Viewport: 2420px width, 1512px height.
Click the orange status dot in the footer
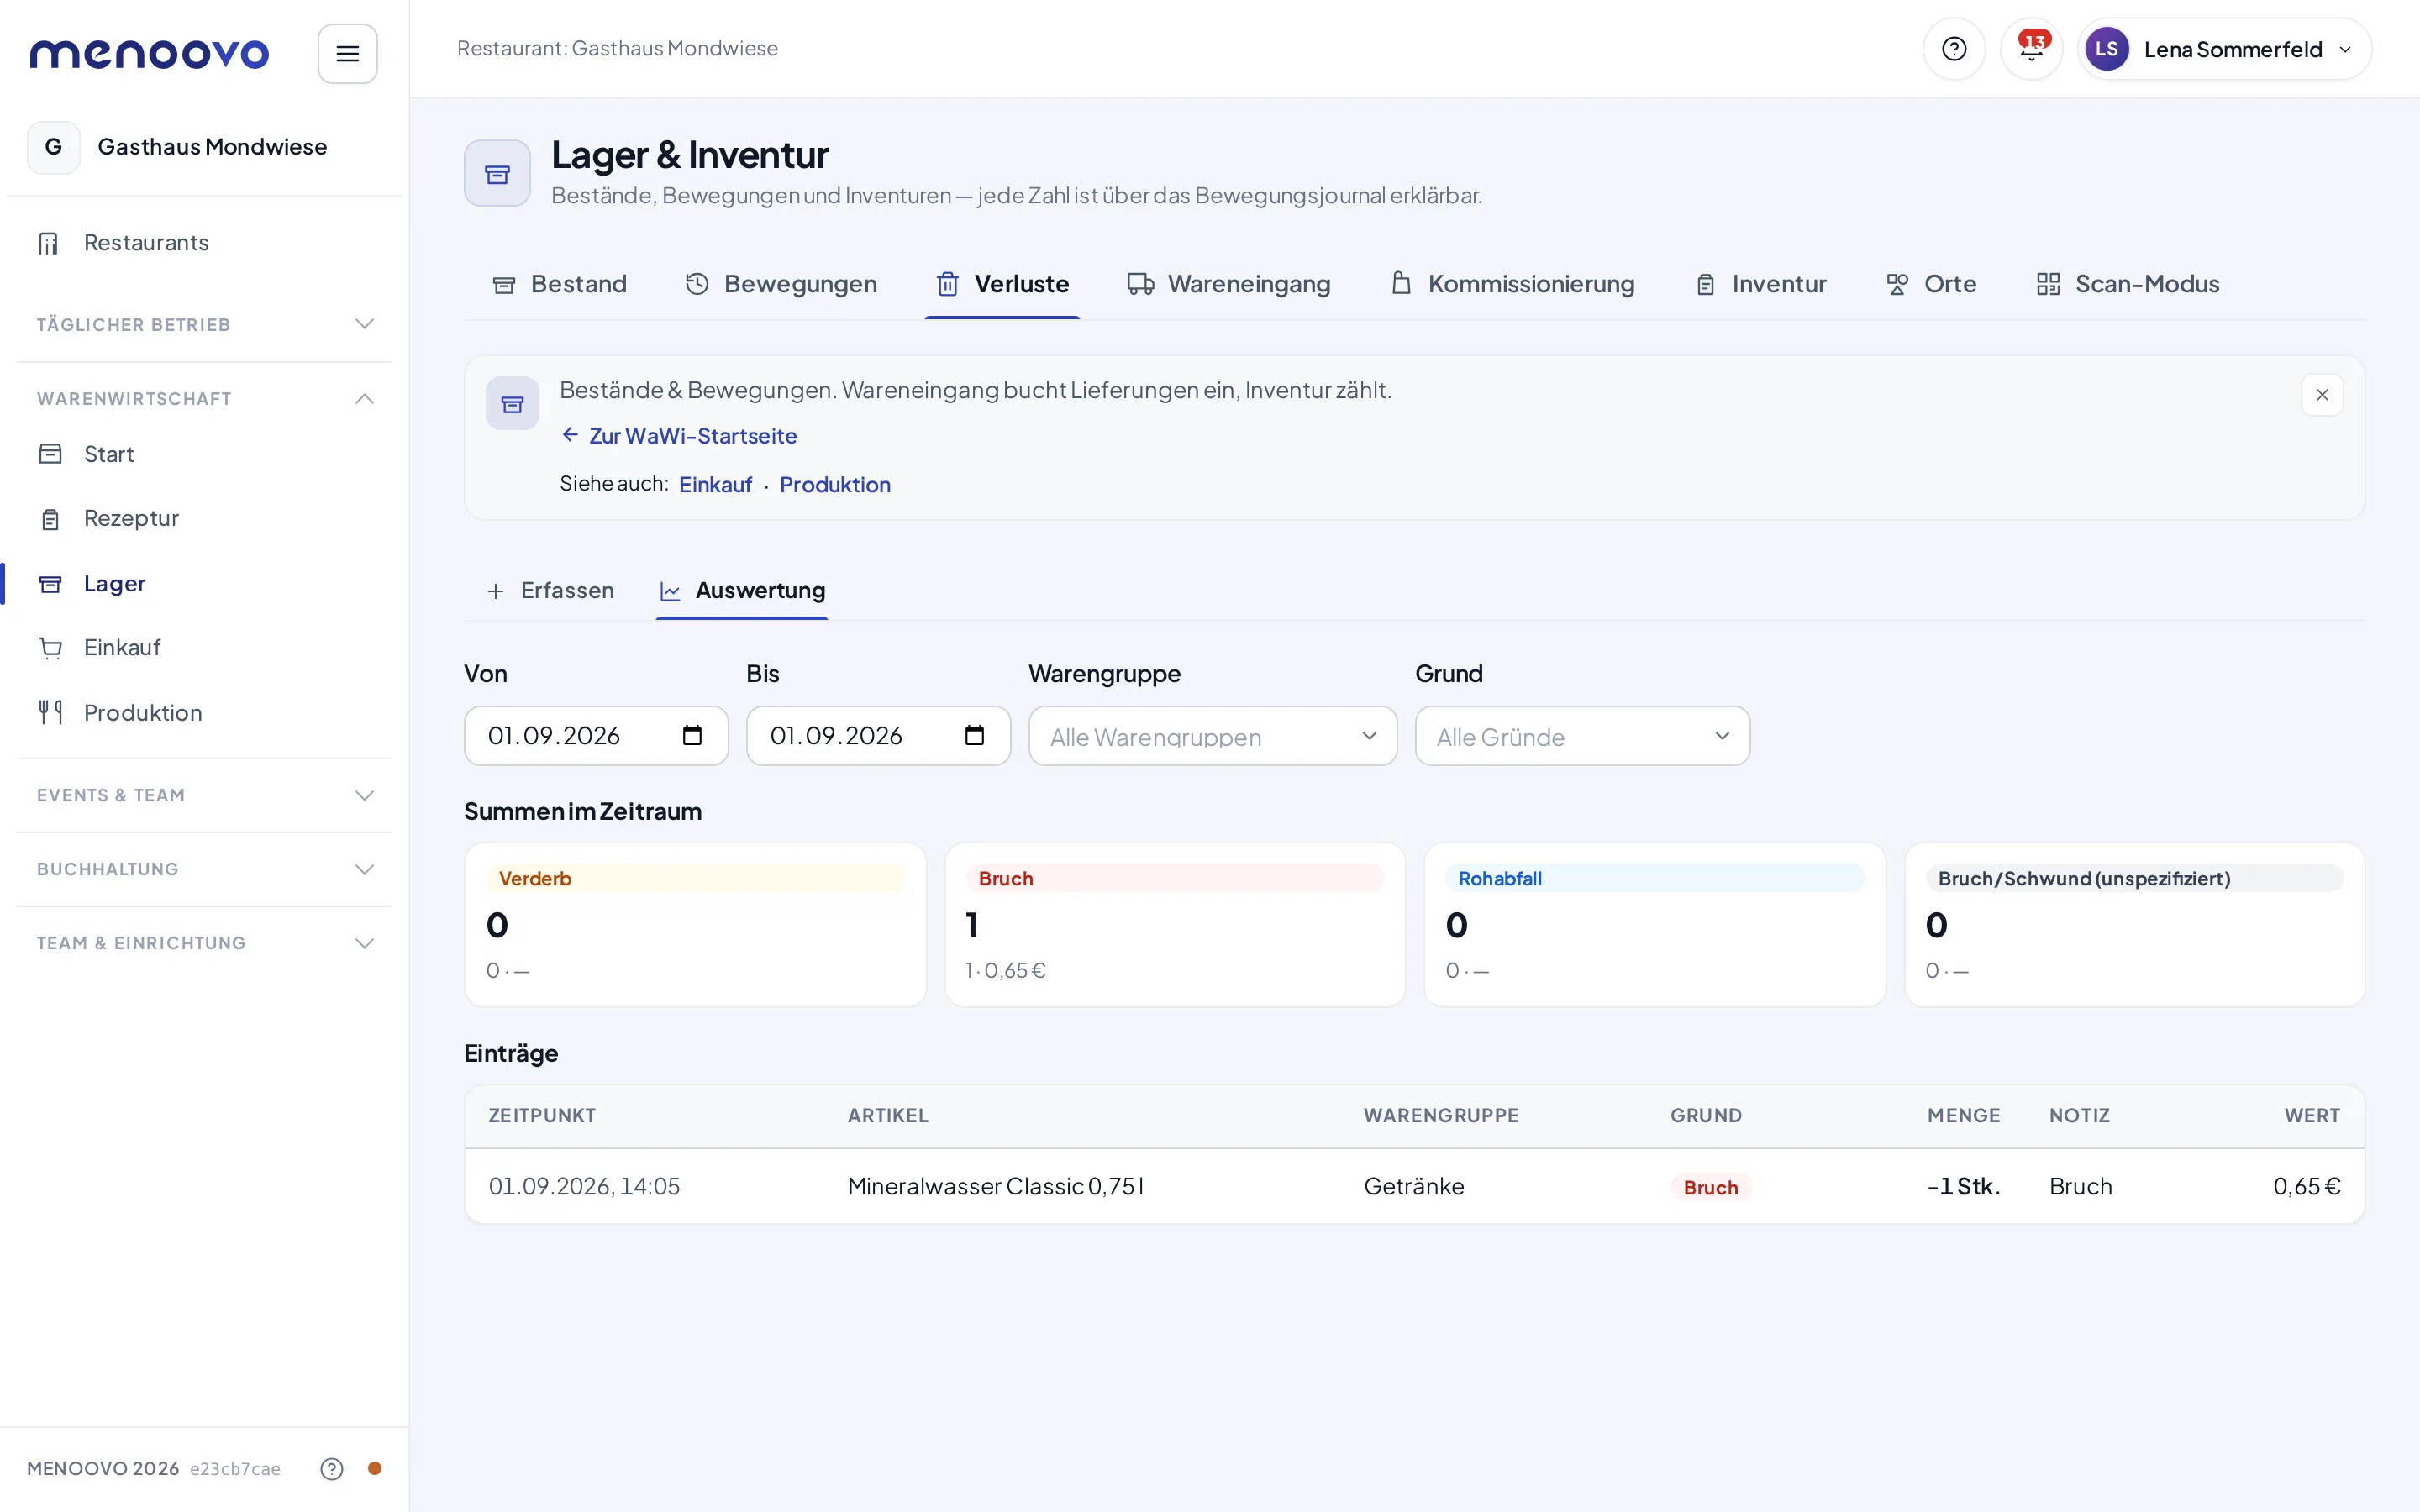coord(374,1468)
